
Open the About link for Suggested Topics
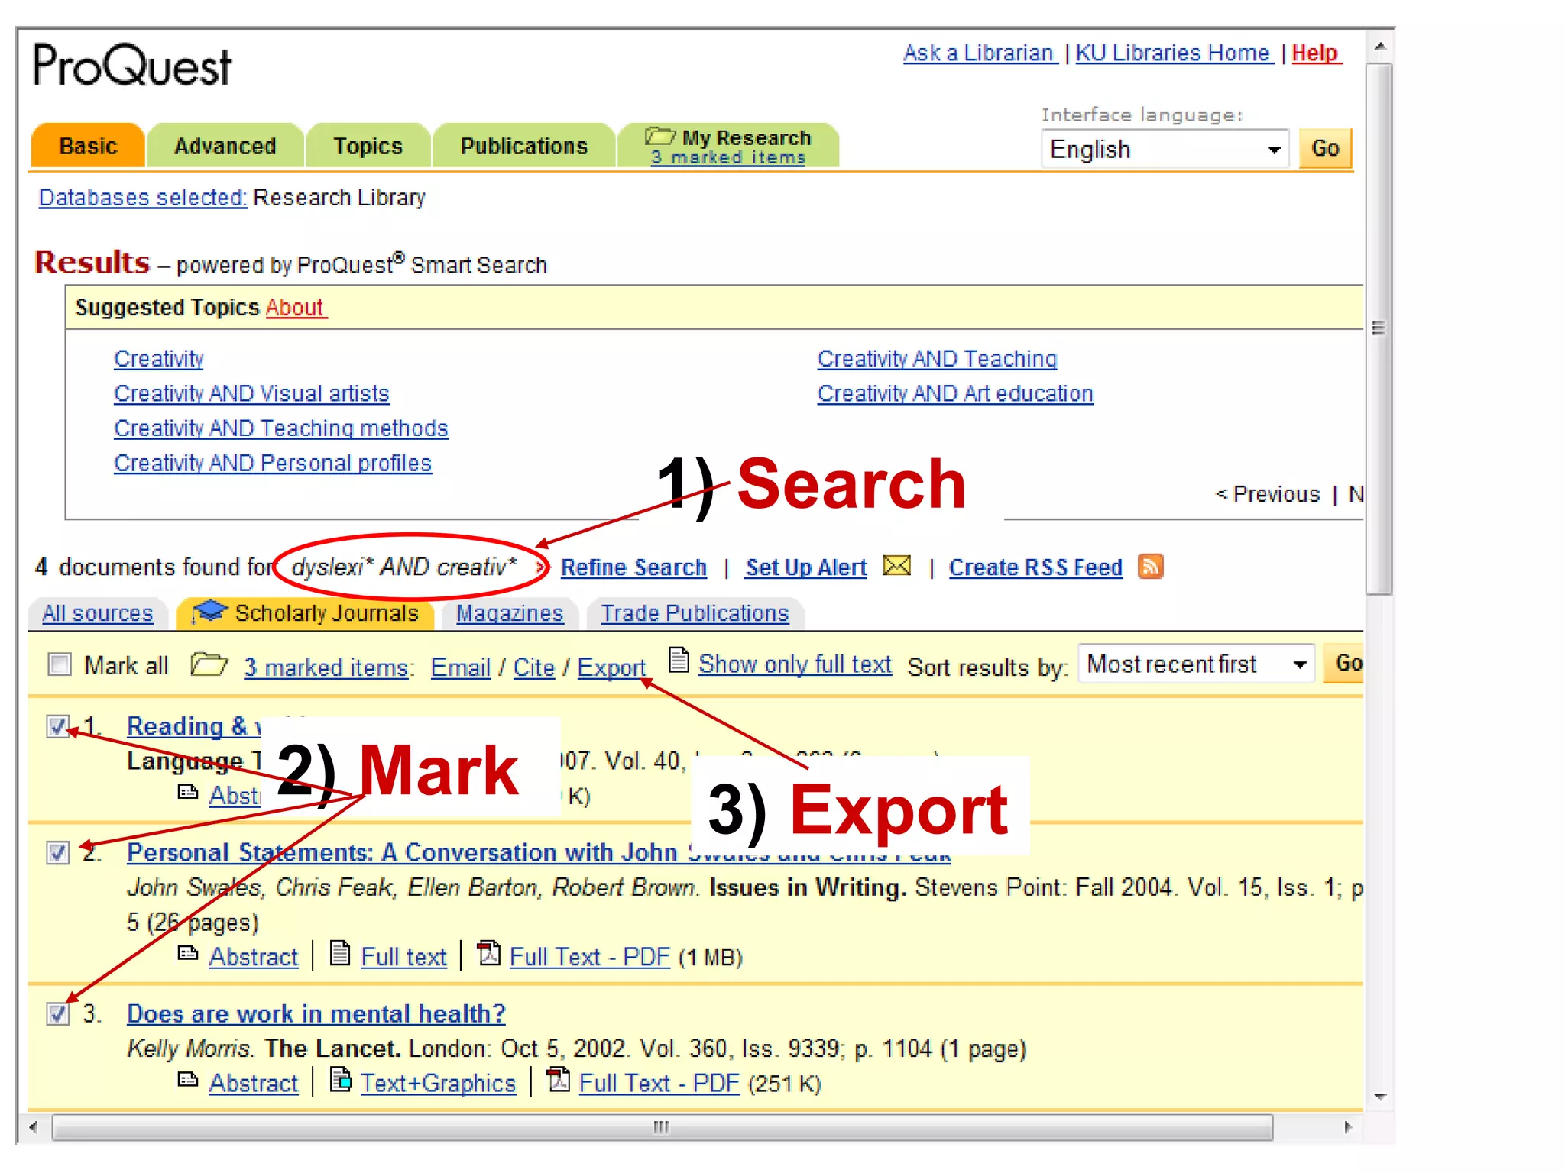click(296, 307)
